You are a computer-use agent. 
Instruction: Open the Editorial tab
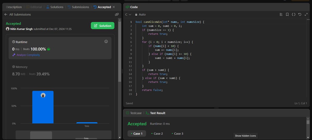tap(34, 7)
